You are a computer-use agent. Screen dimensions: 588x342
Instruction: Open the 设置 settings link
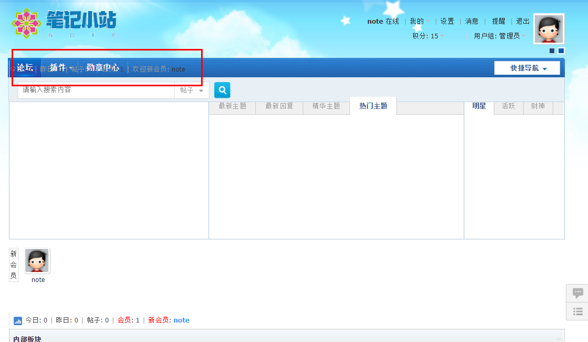[x=447, y=22]
